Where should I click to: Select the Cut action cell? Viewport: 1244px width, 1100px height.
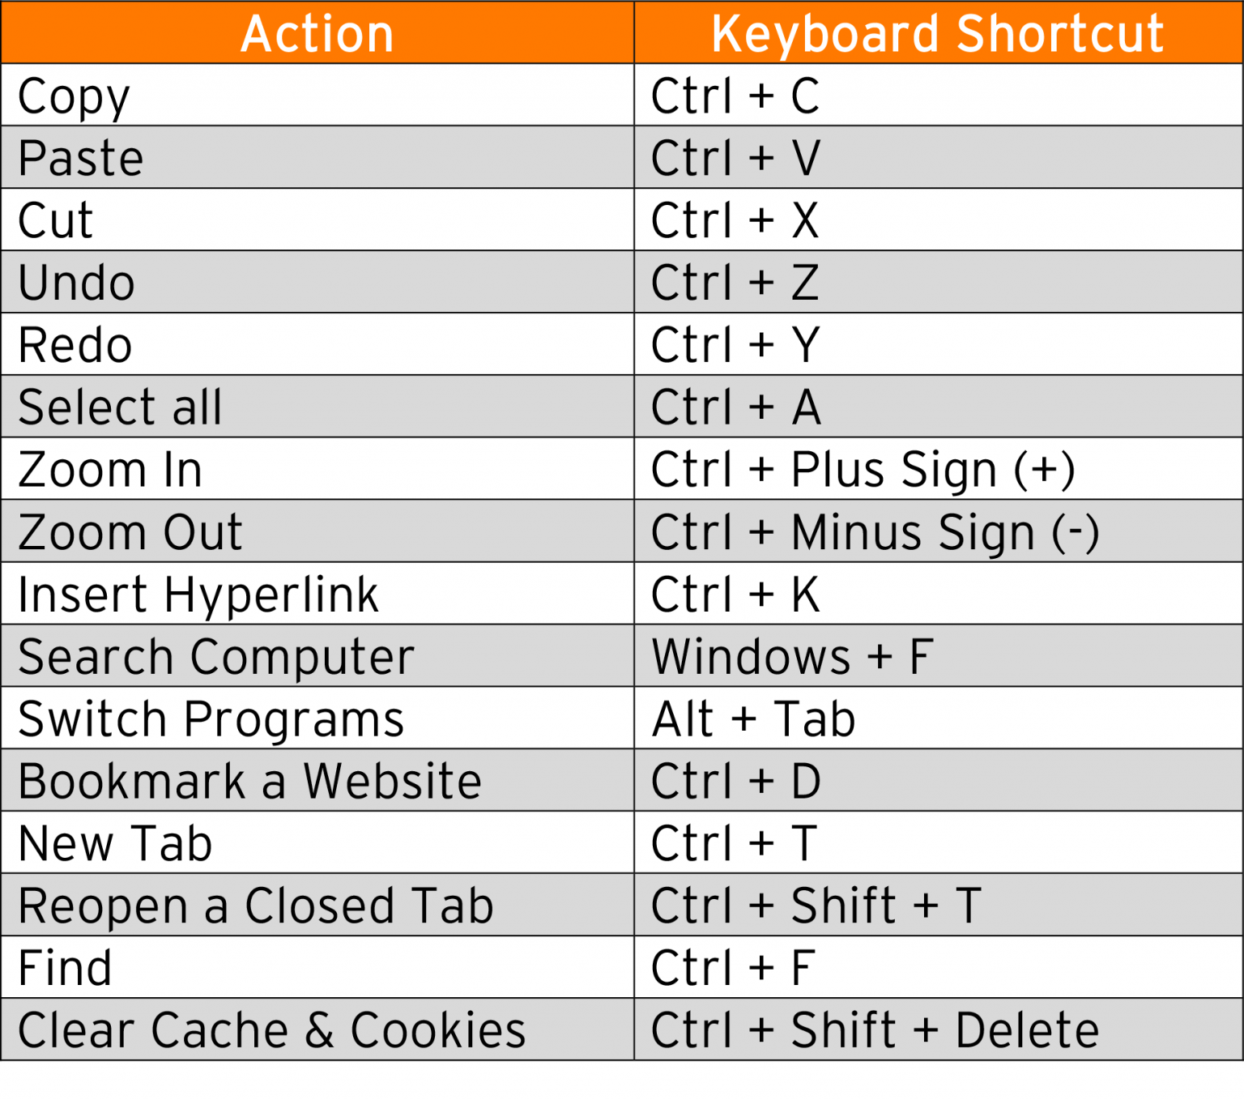tap(57, 220)
